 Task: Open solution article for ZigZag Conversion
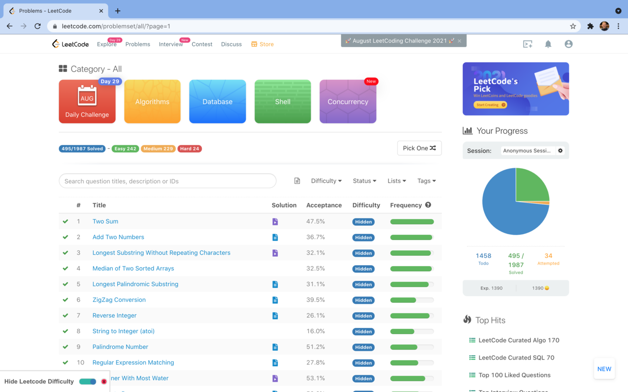275,300
